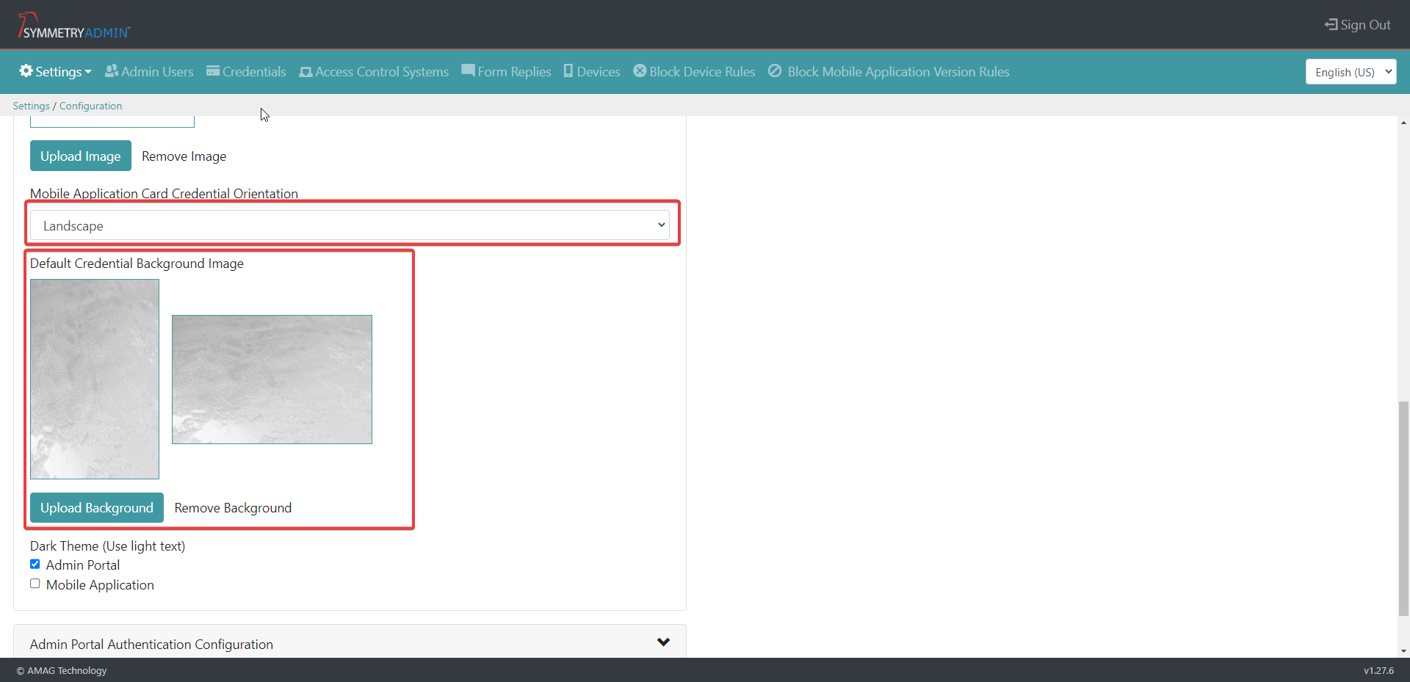Click Mobile Application Card Credential Orientation label

(164, 193)
